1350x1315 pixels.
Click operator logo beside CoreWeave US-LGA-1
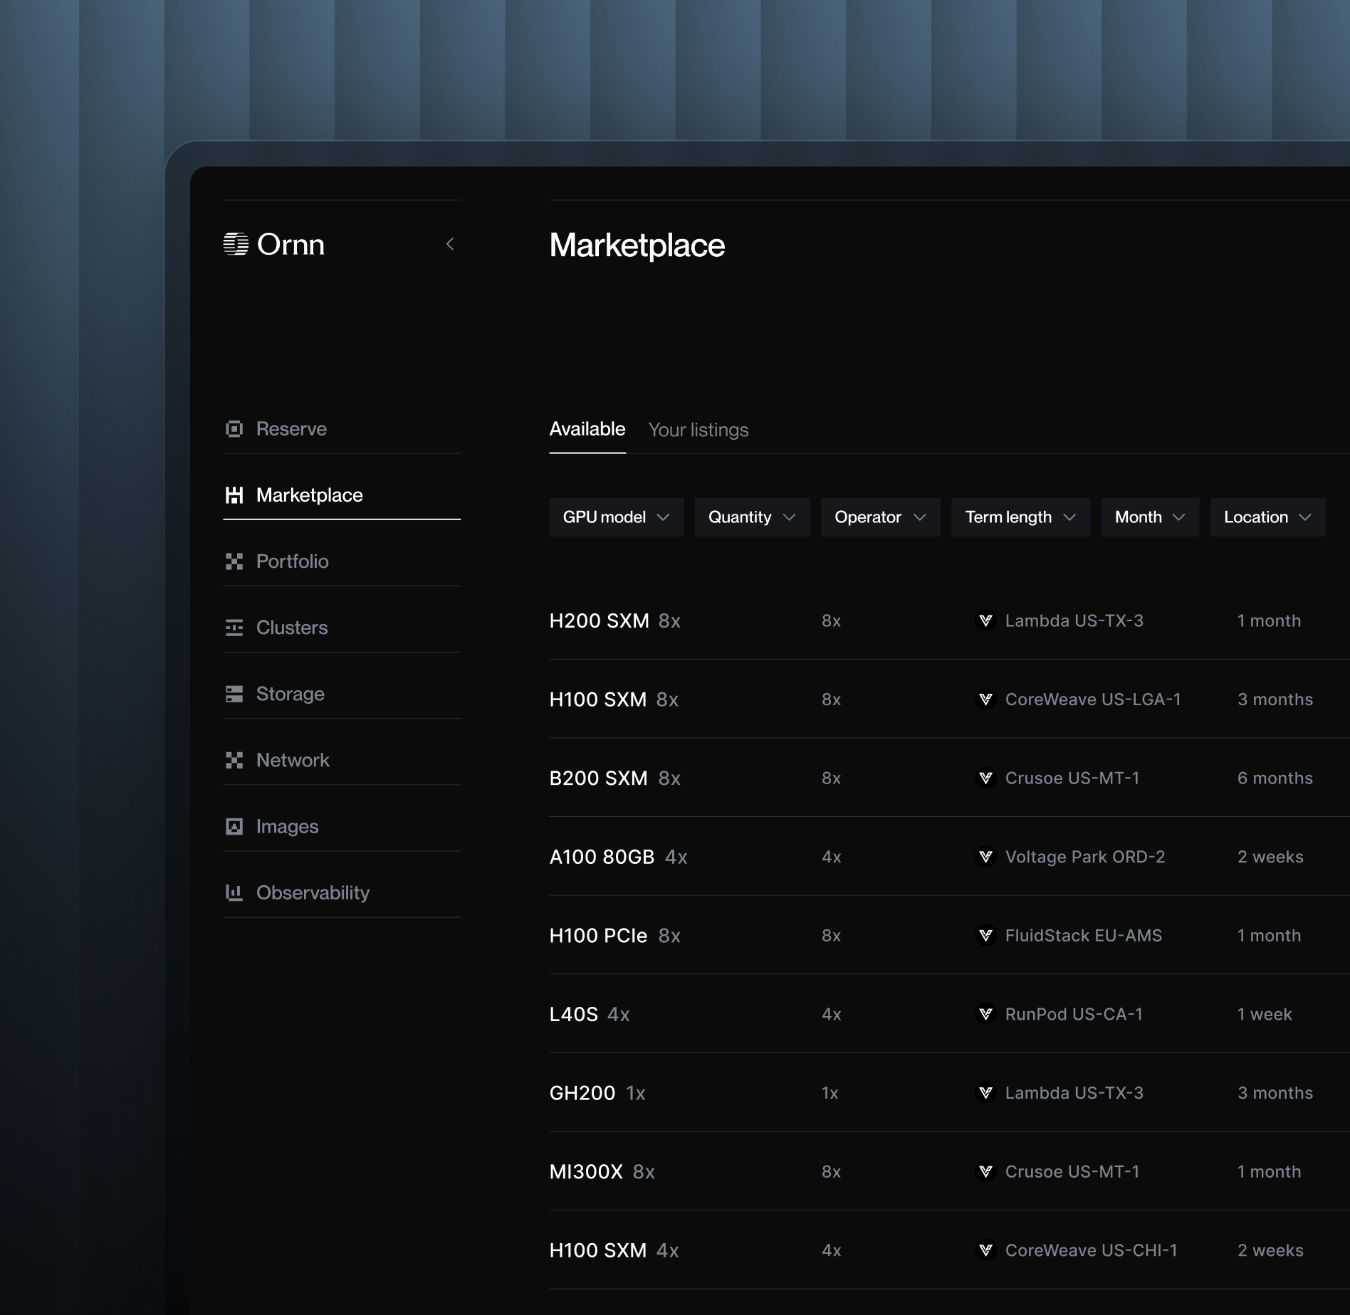(985, 699)
